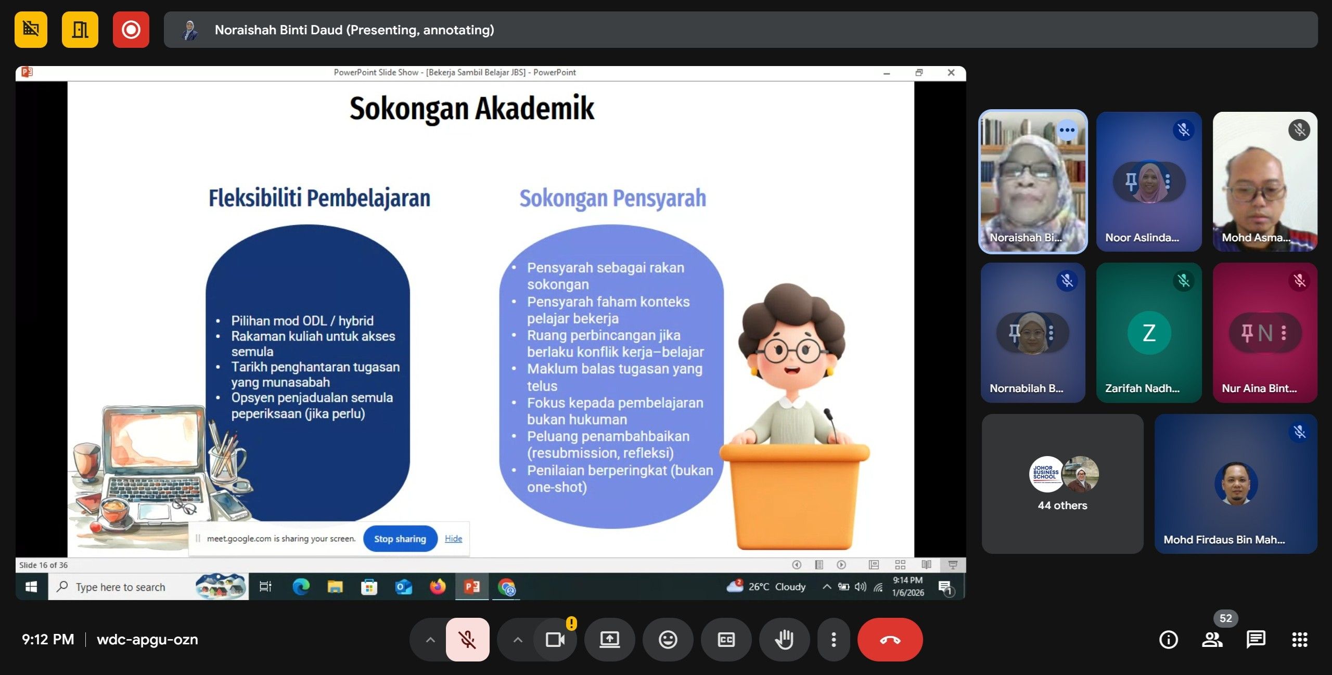Leave the call with red hang-up button
Viewport: 1332px width, 675px height.
(890, 639)
